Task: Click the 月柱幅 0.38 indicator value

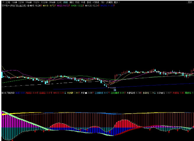Action: 87,93
